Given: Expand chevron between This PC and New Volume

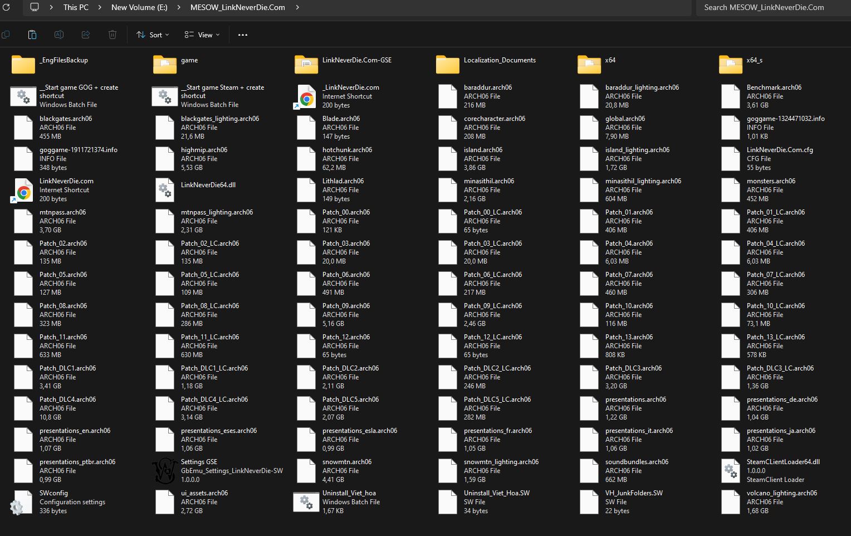Looking at the screenshot, I should (100, 7).
